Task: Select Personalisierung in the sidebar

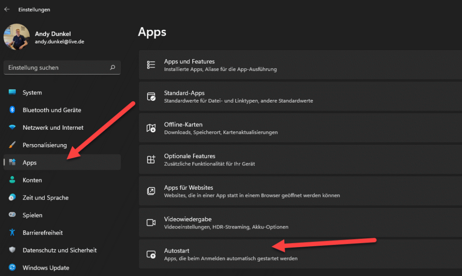Action: coord(45,145)
